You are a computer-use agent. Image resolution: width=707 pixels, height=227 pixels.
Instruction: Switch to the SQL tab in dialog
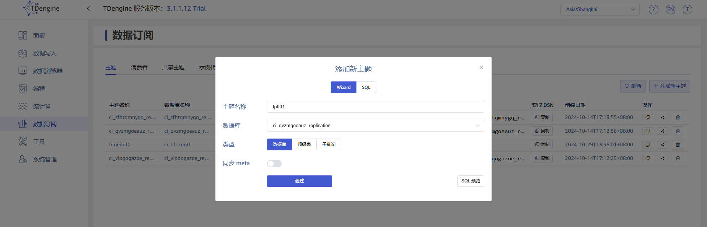pyautogui.click(x=366, y=87)
